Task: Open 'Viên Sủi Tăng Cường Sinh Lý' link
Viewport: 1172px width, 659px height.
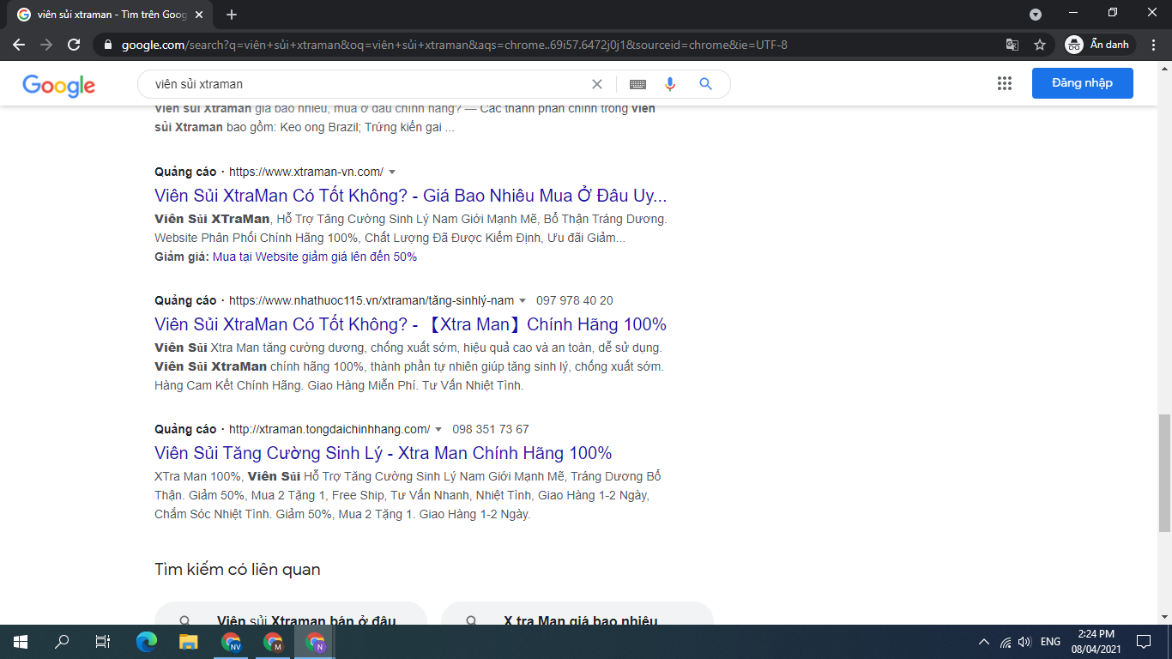Action: 384,453
